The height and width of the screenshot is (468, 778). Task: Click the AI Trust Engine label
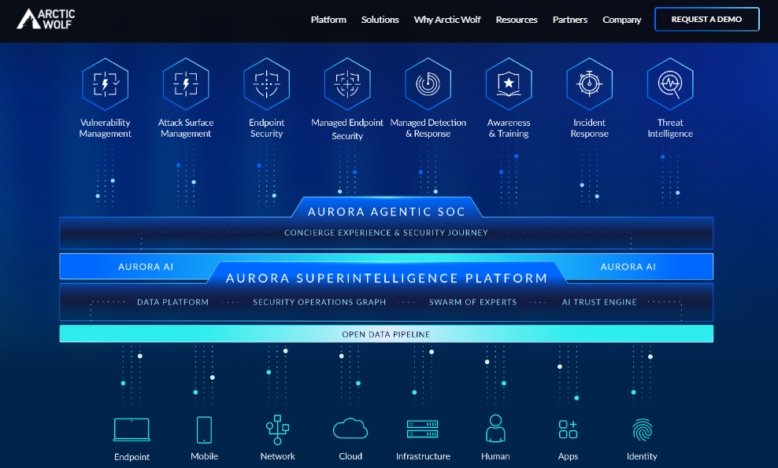coord(599,302)
